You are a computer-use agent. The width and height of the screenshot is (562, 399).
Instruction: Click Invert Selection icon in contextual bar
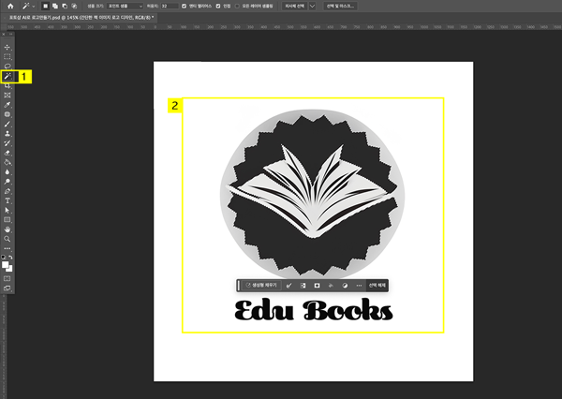(303, 286)
